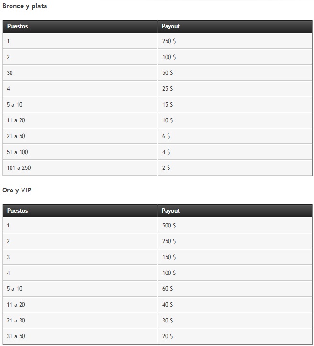
Task: Click the "101 a 250" positions cell
Action: 19,168
